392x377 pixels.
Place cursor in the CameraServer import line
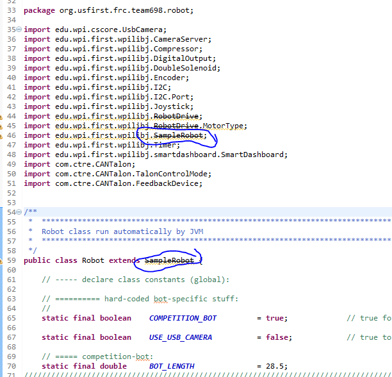[117, 39]
